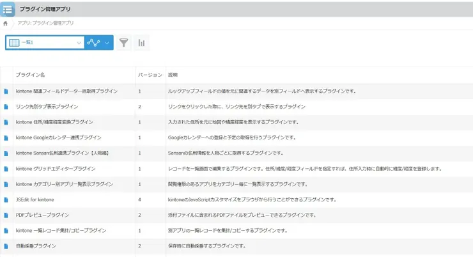Open the filter funnel icon

124,43
